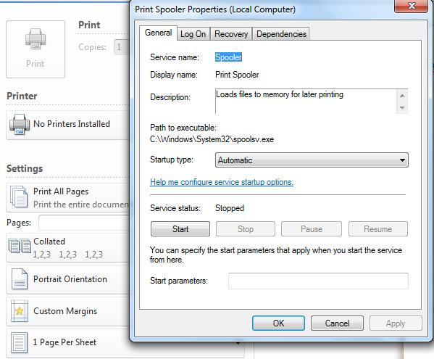Click the disabled Resume button
This screenshot has width=434, height=359.
378,229
